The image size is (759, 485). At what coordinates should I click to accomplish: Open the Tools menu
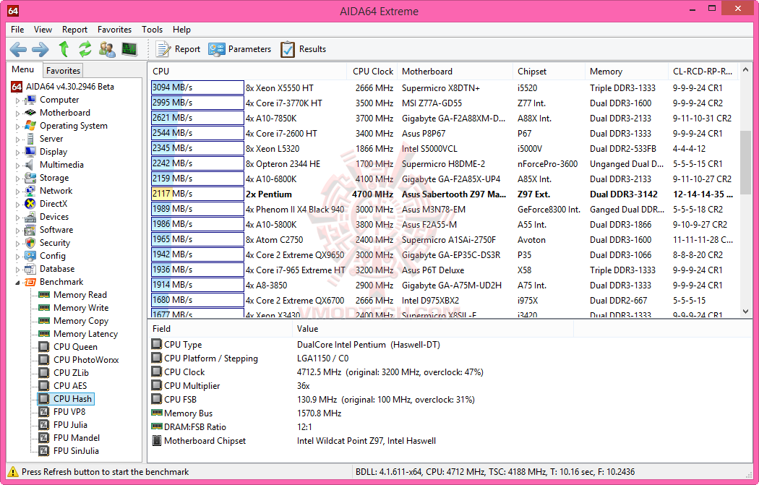click(x=152, y=30)
